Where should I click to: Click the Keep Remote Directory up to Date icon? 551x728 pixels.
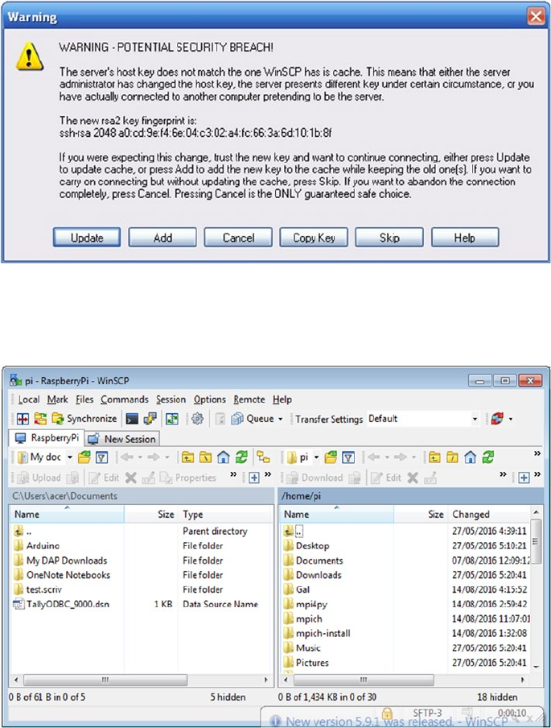pyautogui.click(x=172, y=419)
